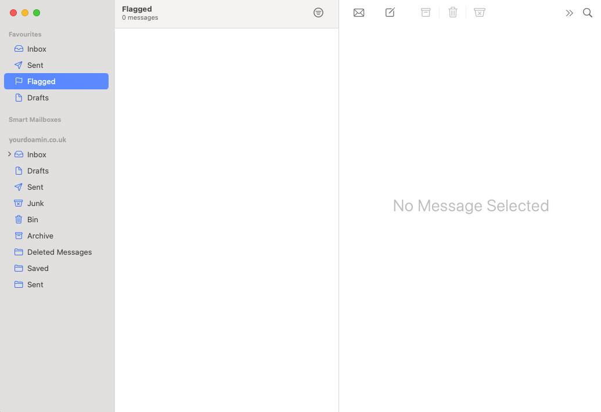Click the Archive toolbar icon
Viewport: 601px width, 412px height.
pos(426,13)
